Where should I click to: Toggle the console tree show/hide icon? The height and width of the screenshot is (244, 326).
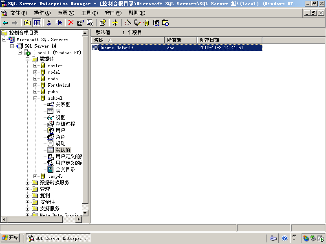37,23
